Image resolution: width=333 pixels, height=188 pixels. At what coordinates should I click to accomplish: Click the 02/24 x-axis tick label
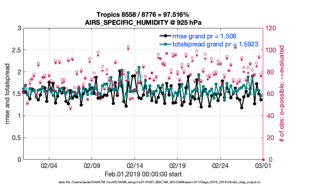220,166
